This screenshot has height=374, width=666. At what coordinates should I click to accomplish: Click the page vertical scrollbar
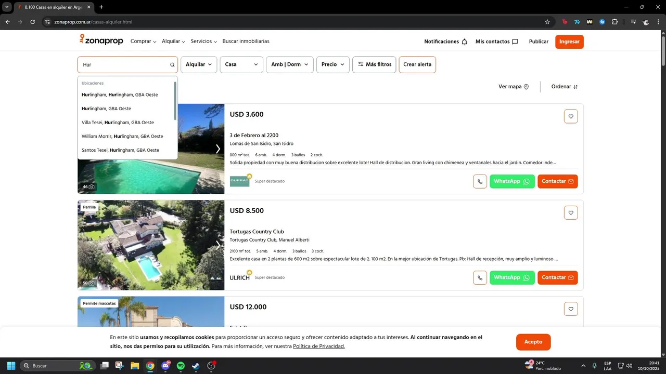(x=663, y=50)
